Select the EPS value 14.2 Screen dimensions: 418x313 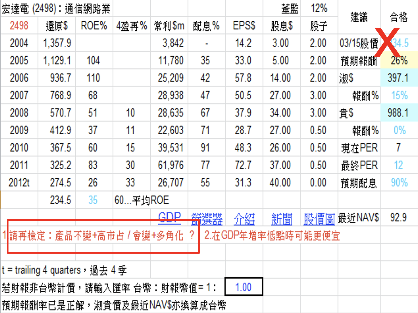(x=243, y=43)
